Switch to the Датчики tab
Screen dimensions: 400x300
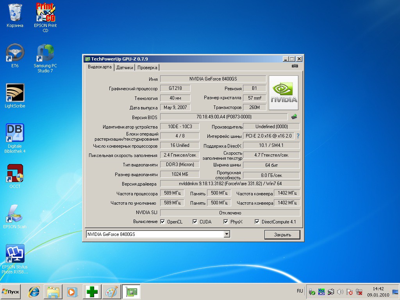(x=125, y=68)
